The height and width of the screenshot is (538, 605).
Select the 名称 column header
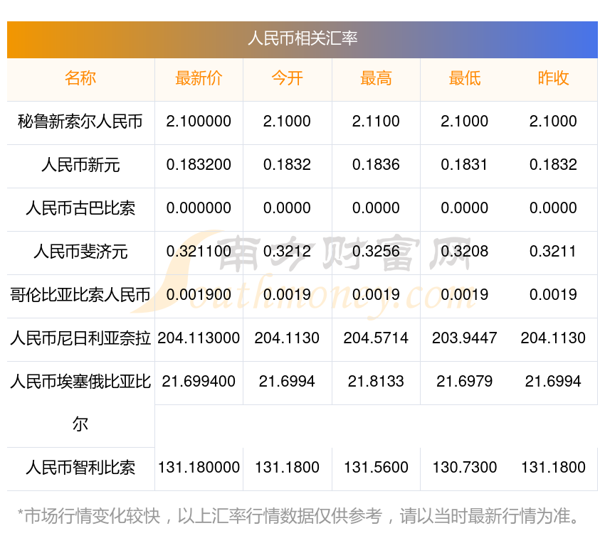tap(80, 78)
